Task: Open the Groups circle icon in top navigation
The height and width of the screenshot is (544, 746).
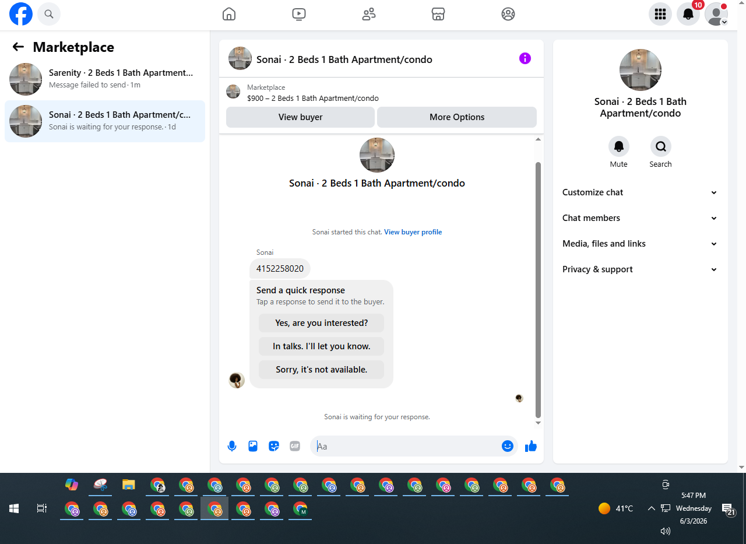Action: pos(508,14)
